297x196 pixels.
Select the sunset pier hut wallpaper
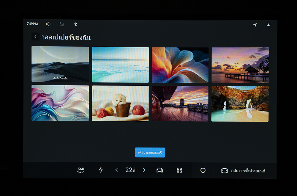[x=240, y=65]
